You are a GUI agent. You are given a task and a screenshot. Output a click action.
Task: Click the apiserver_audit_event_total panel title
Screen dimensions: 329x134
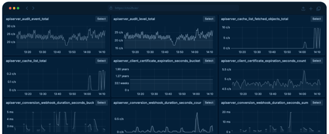tap(27, 19)
